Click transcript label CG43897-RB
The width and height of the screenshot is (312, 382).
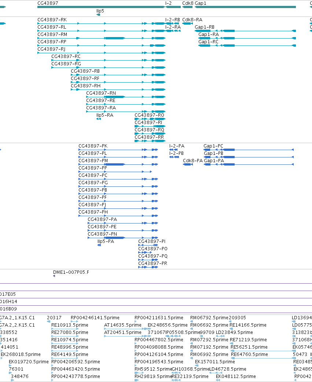[85, 71]
